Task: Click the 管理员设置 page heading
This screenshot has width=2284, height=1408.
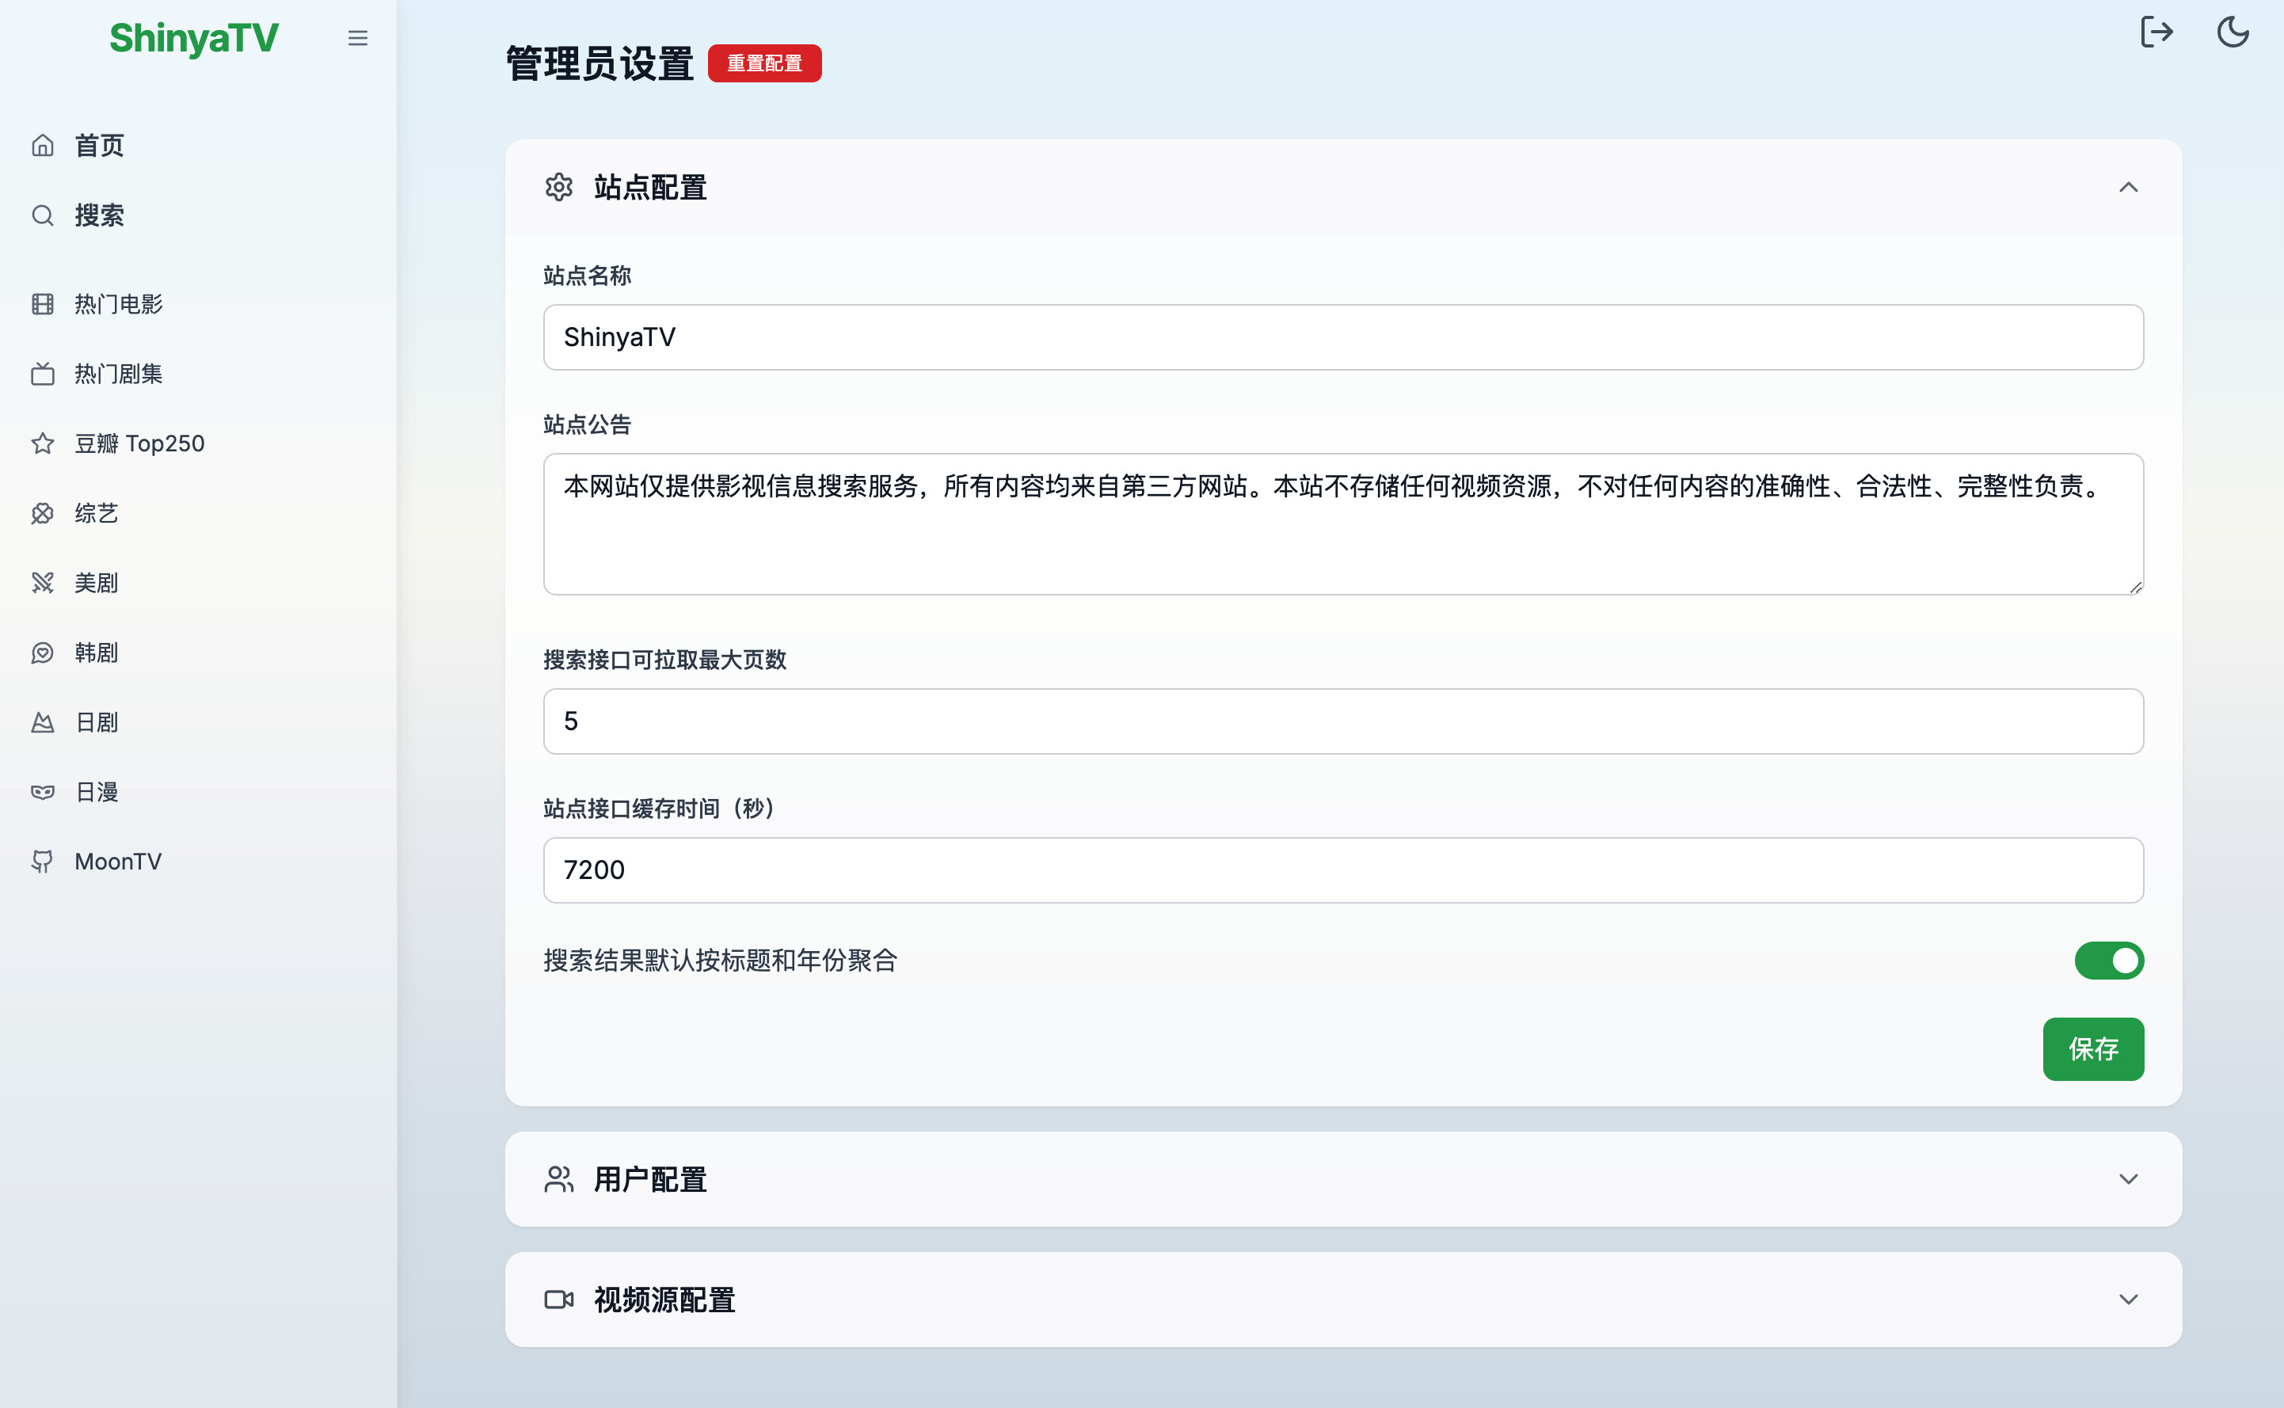Action: 600,63
